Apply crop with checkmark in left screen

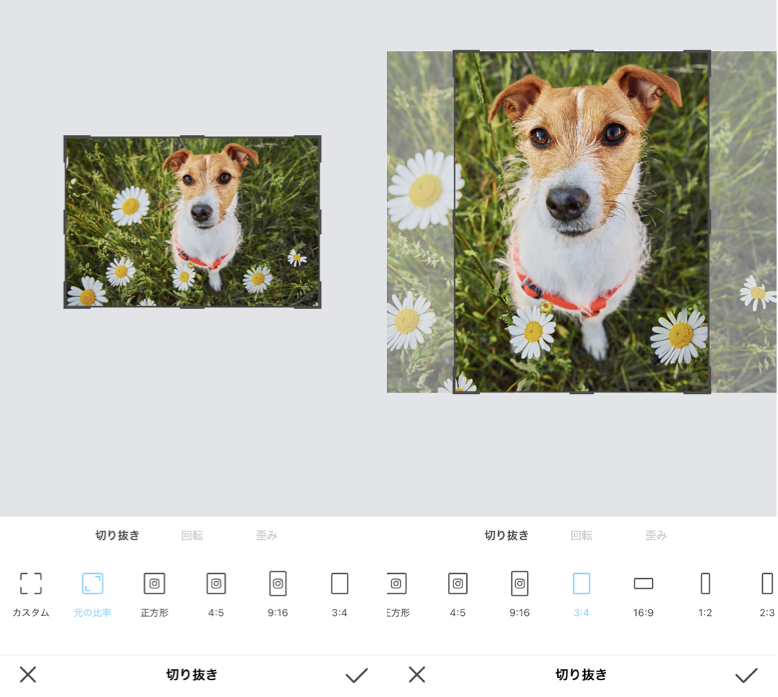[356, 675]
